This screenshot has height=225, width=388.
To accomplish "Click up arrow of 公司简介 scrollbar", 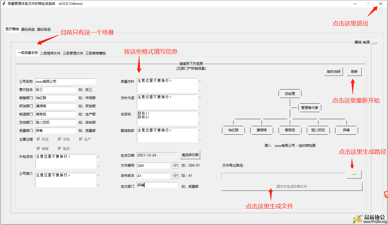I will coord(98,175).
